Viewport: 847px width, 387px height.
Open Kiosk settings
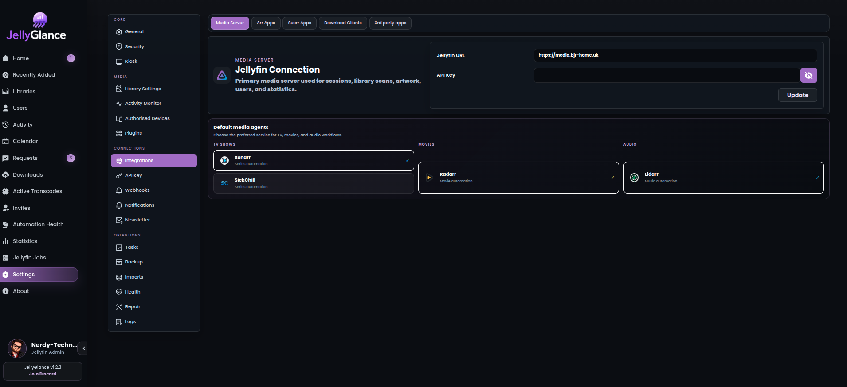[153, 62]
